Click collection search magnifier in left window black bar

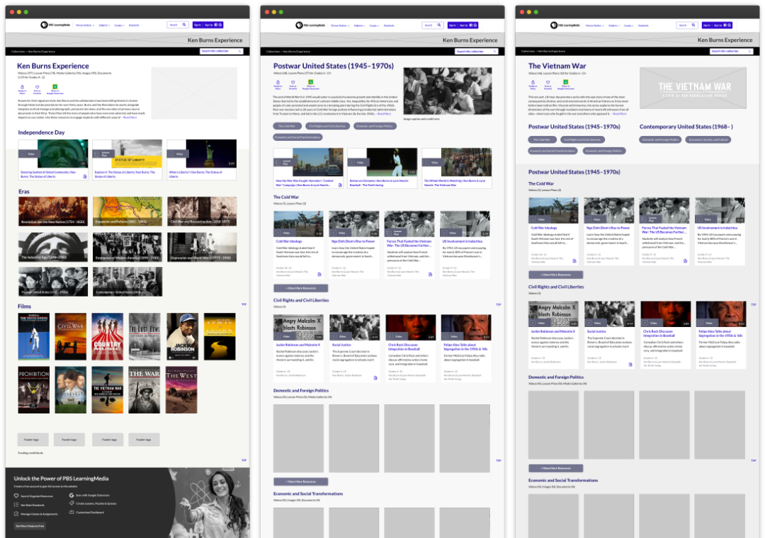[239, 51]
